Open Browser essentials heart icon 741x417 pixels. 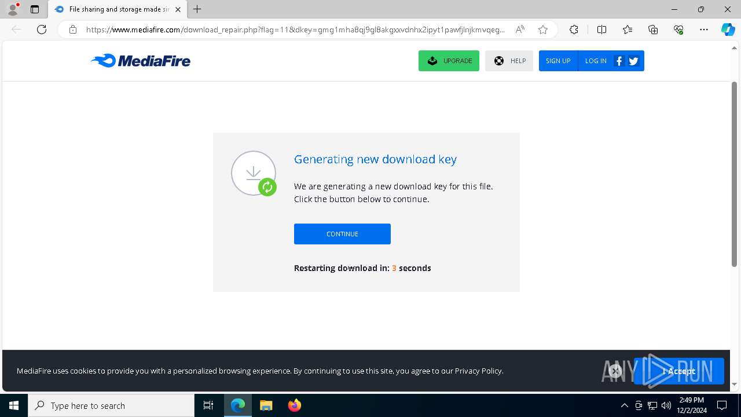(x=678, y=30)
